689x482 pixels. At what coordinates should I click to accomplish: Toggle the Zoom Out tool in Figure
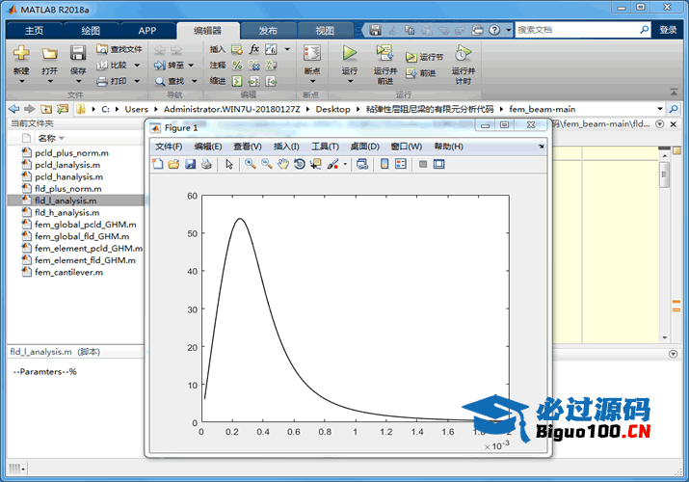tap(267, 164)
